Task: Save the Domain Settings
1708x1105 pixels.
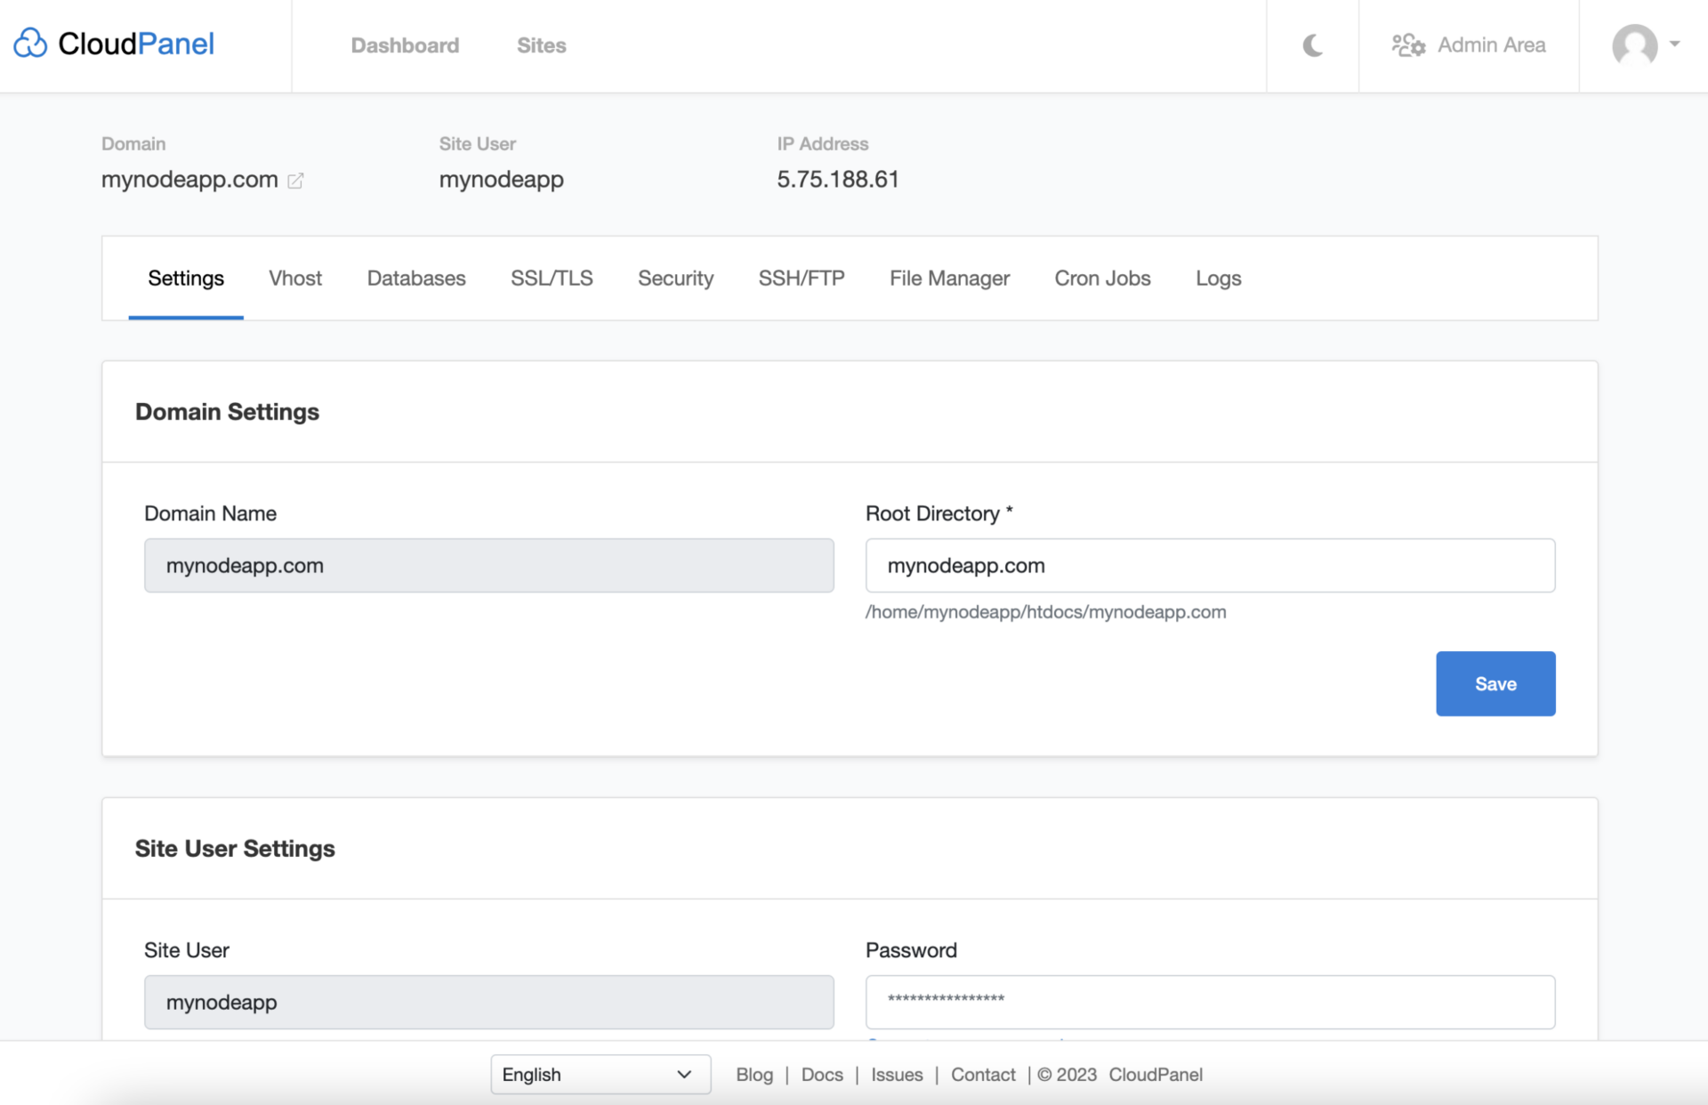Action: click(1494, 683)
